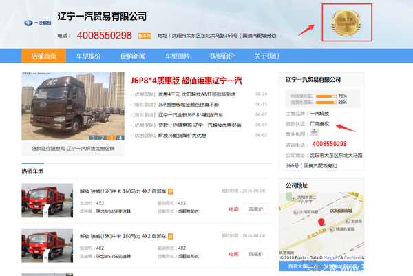Click sidebar 咨询电话 number 4008550298
413x276 pixels.
[330, 144]
